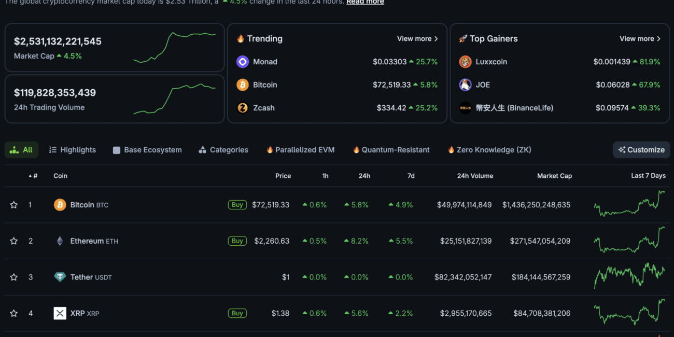Expand Top Gainers with View more
Image resolution: width=674 pixels, height=337 pixels.
pyautogui.click(x=640, y=39)
